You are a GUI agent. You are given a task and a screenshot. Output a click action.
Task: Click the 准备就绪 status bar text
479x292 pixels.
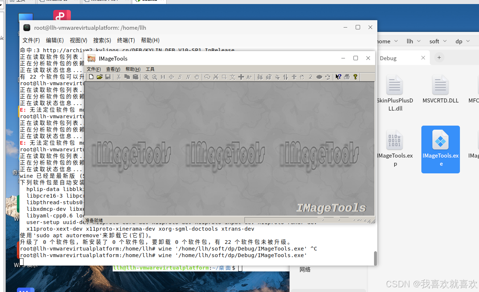pos(94,220)
